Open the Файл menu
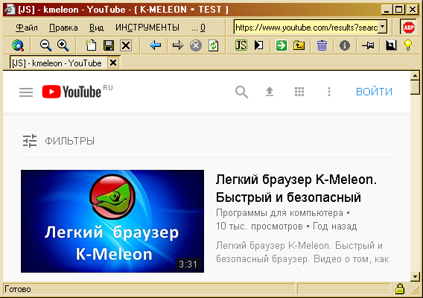 coord(27,28)
